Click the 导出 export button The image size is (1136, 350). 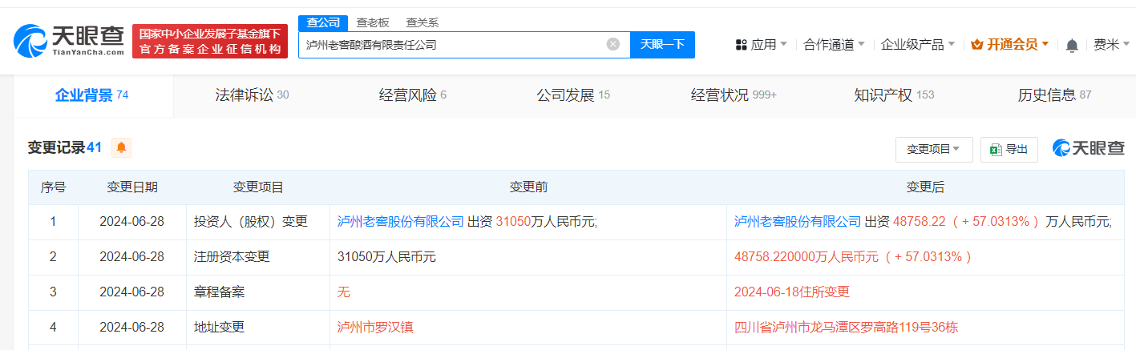point(1009,149)
